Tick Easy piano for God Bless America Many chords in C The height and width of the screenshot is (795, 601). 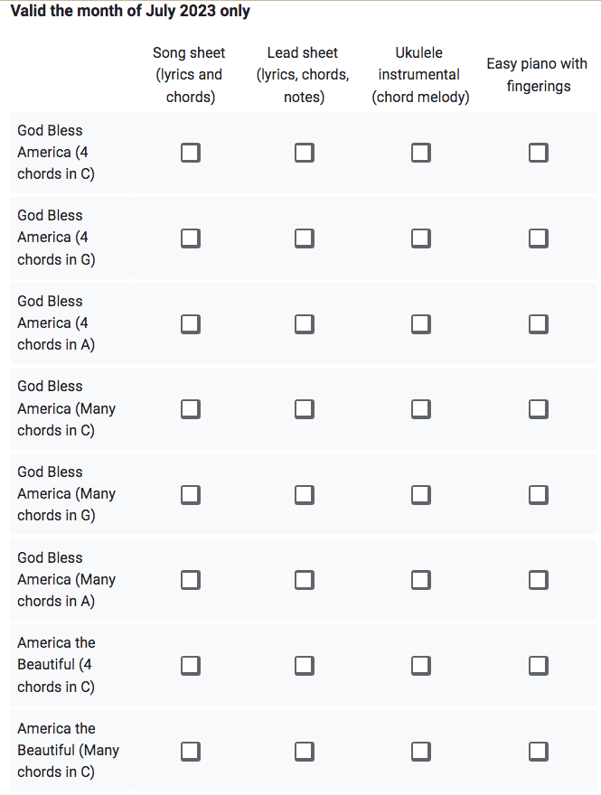[x=539, y=408]
